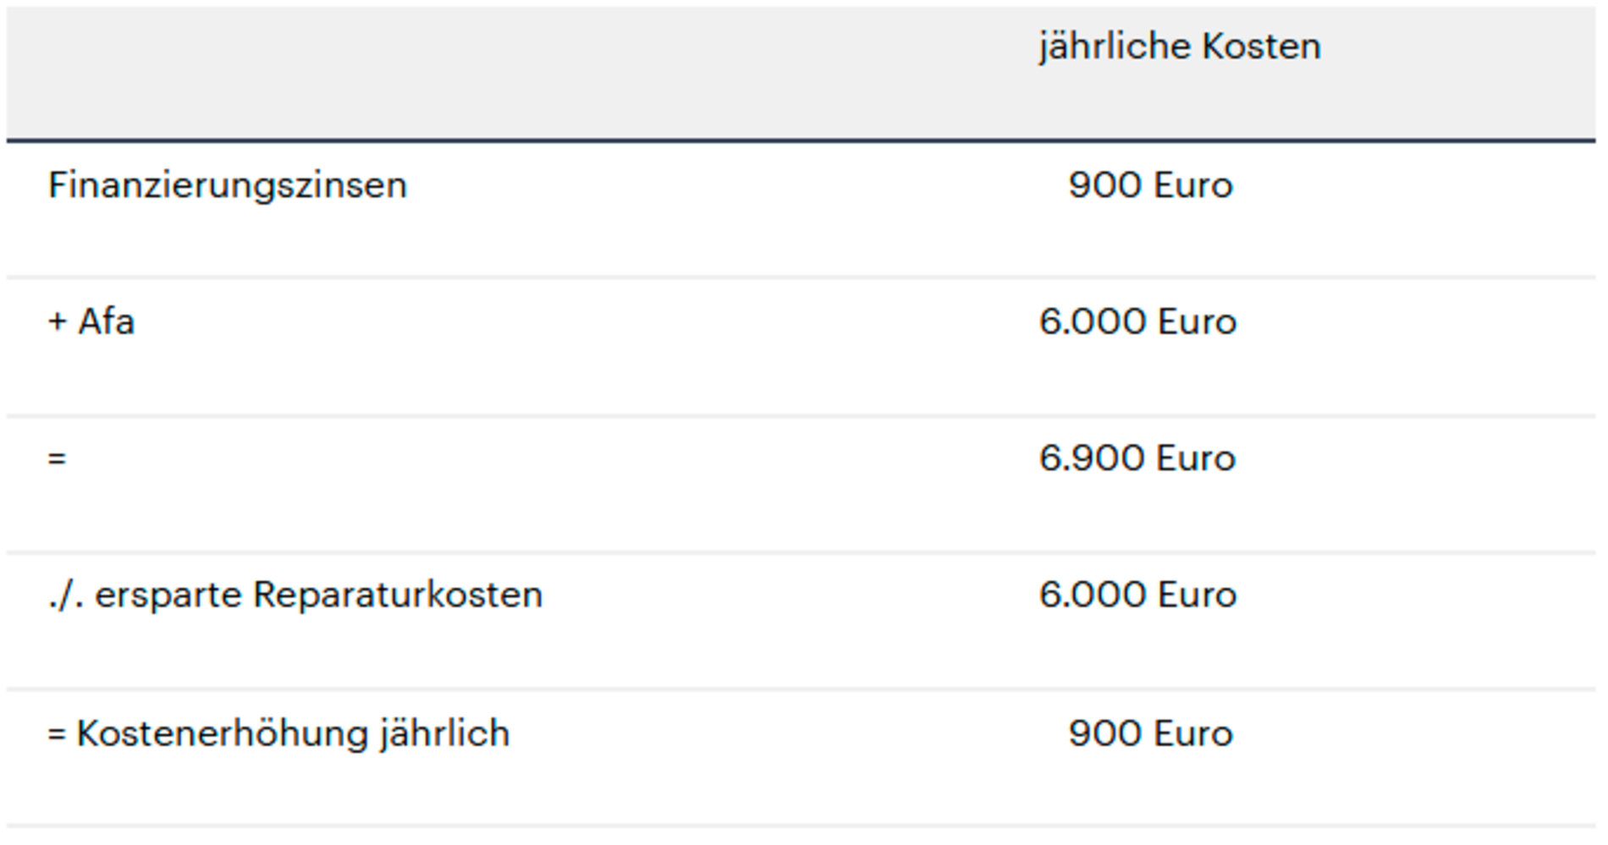
Task: Click the empty header cell left of "jährliche Kosten"
Action: [508, 72]
